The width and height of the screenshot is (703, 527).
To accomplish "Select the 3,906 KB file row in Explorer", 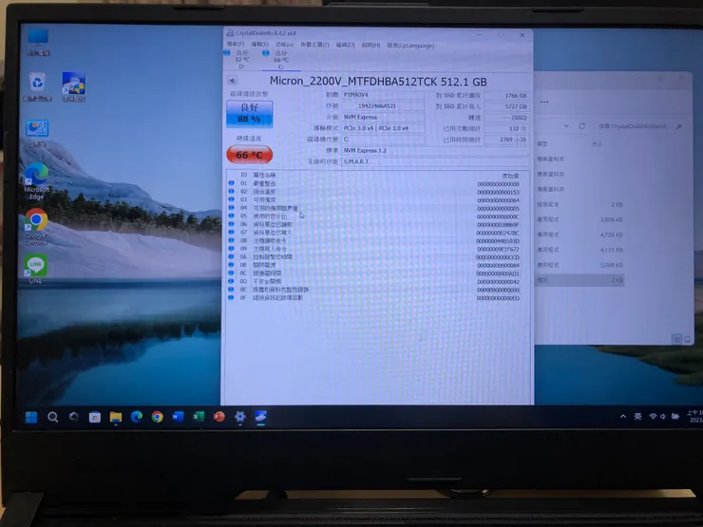I will tap(580, 219).
